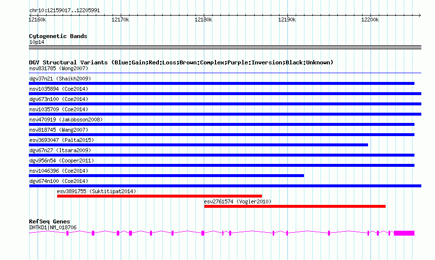Screen dimensions: 435x260
Task: Select the blue nsv1035894 gain bar
Action: coord(225,94)
